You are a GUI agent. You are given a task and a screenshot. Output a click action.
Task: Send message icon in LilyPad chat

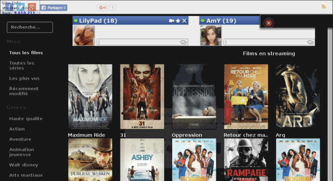tap(183, 42)
